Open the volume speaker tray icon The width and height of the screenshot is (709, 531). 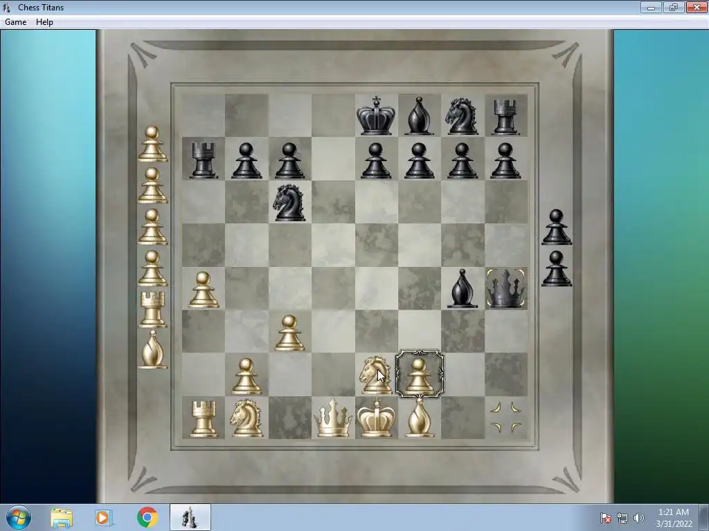tap(639, 518)
